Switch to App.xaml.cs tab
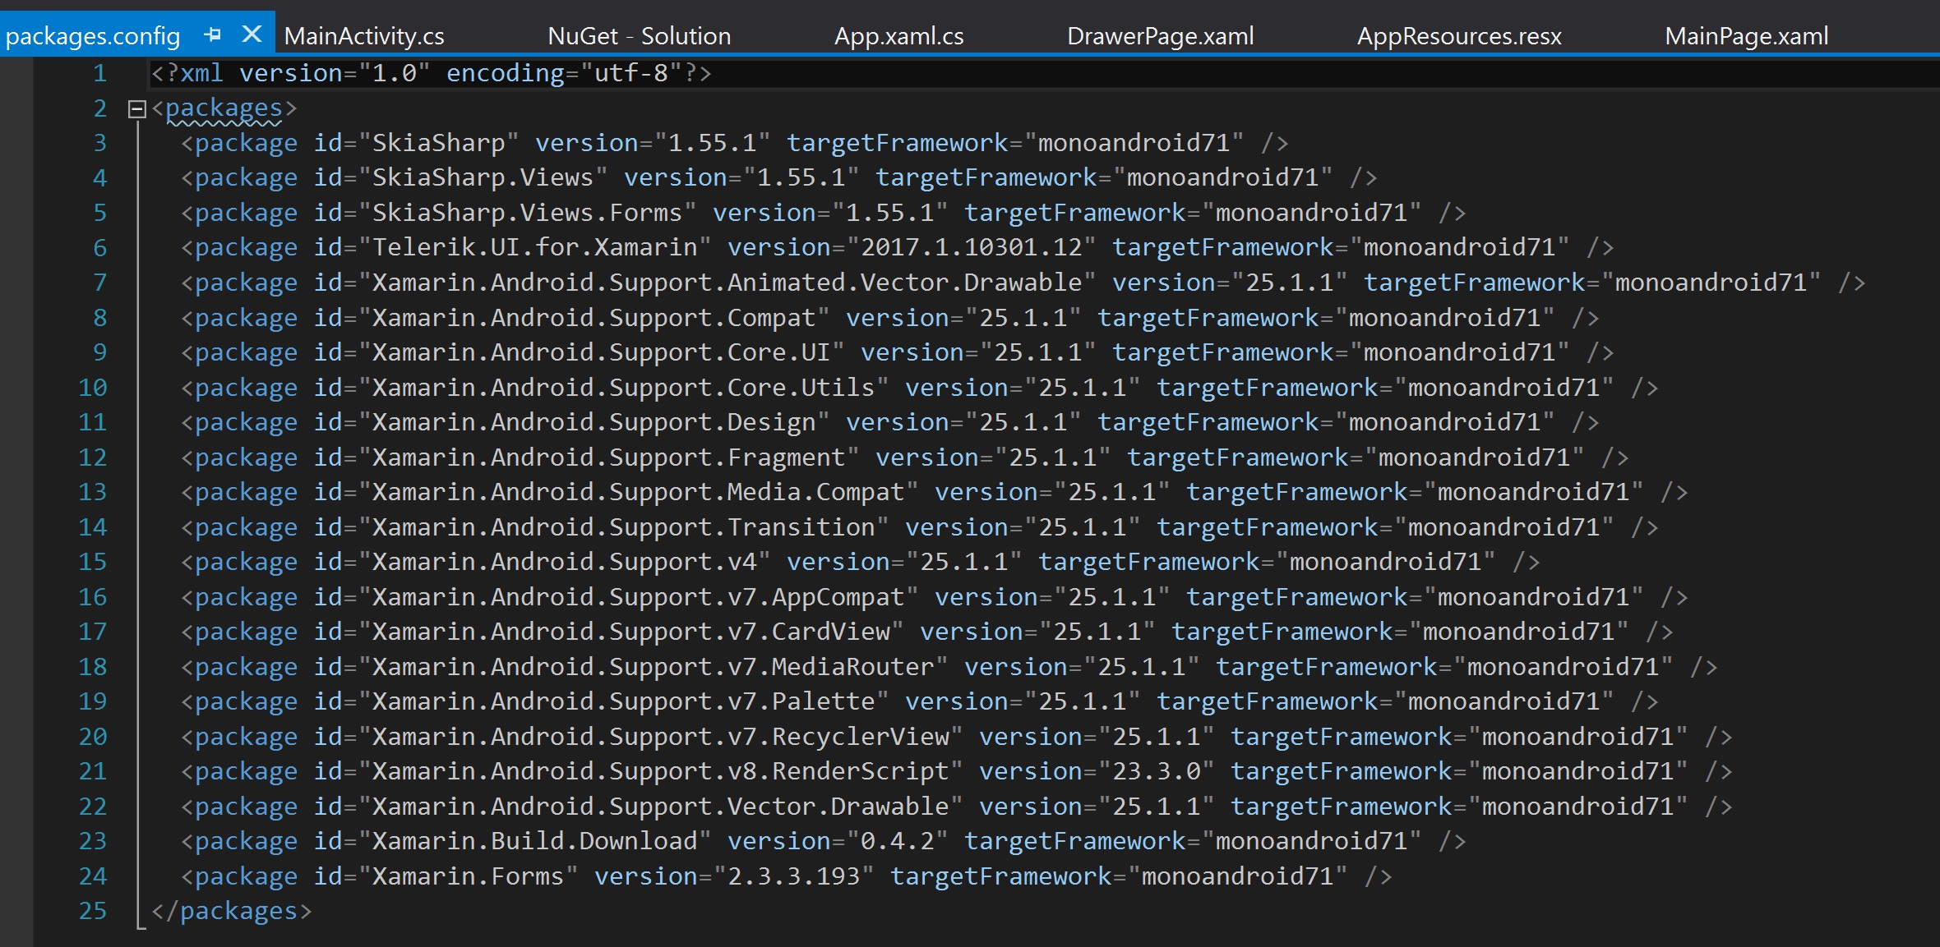The height and width of the screenshot is (947, 1940). (x=898, y=36)
